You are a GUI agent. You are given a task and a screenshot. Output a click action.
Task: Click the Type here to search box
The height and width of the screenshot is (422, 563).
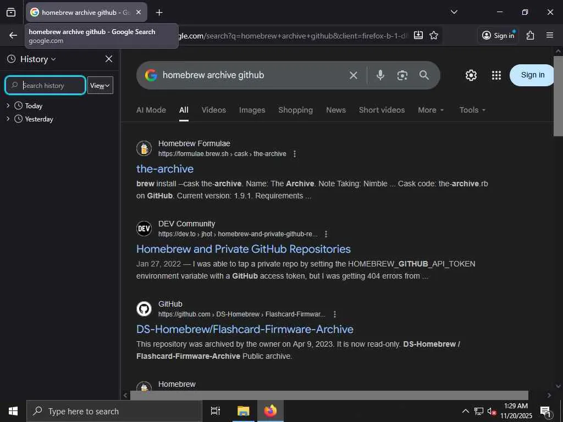[114, 411]
